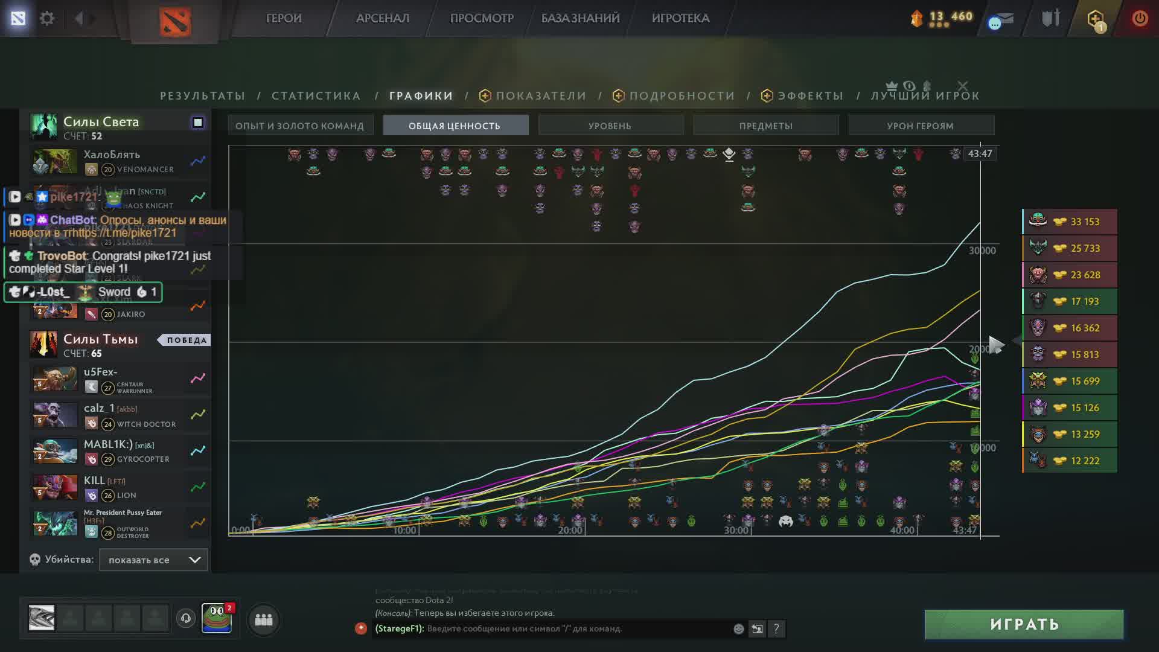The width and height of the screenshot is (1159, 652).
Task: Open the СТАТИСТИКА tab
Action: click(x=316, y=96)
